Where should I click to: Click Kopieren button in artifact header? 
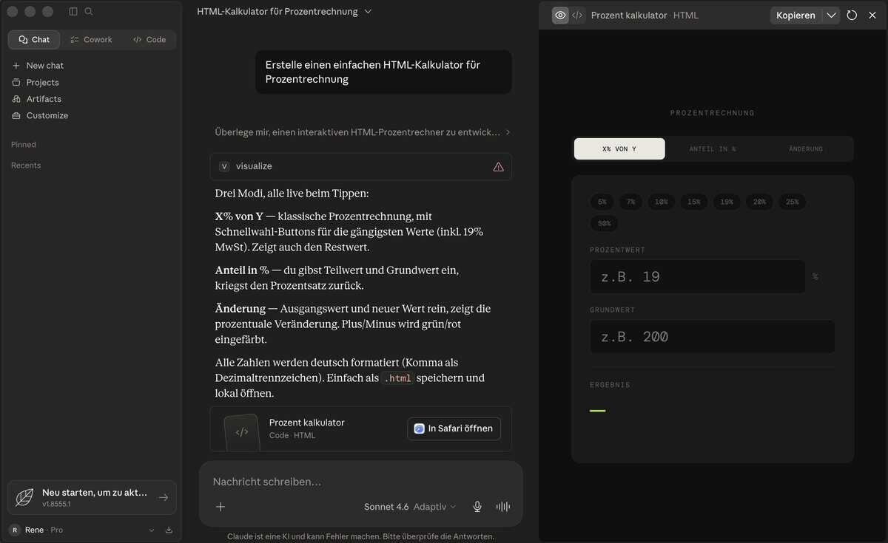point(795,15)
